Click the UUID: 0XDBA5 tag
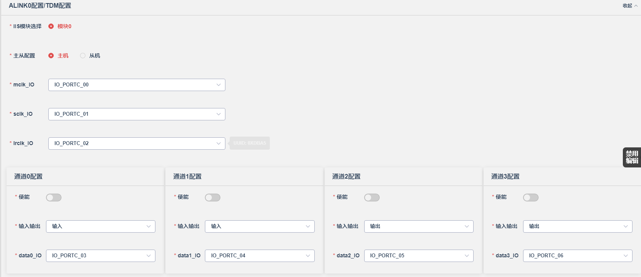The height and width of the screenshot is (277, 641). tap(250, 143)
